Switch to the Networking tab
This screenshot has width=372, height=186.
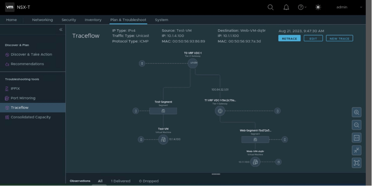(x=42, y=20)
